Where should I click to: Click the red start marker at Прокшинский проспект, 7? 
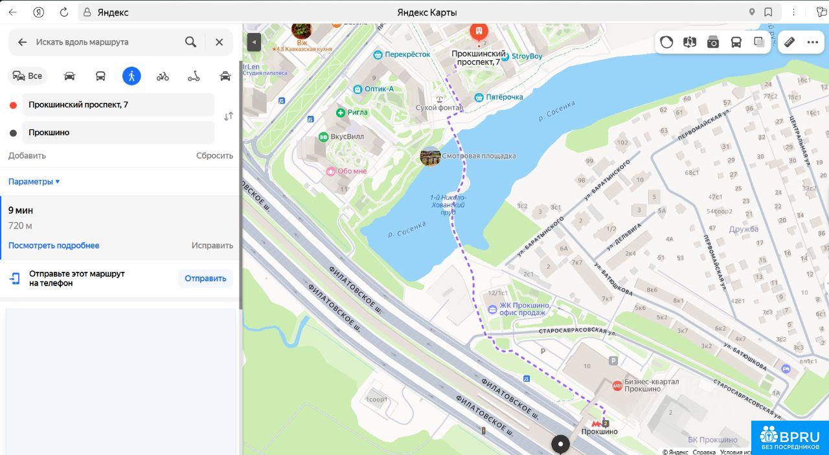pyautogui.click(x=479, y=32)
